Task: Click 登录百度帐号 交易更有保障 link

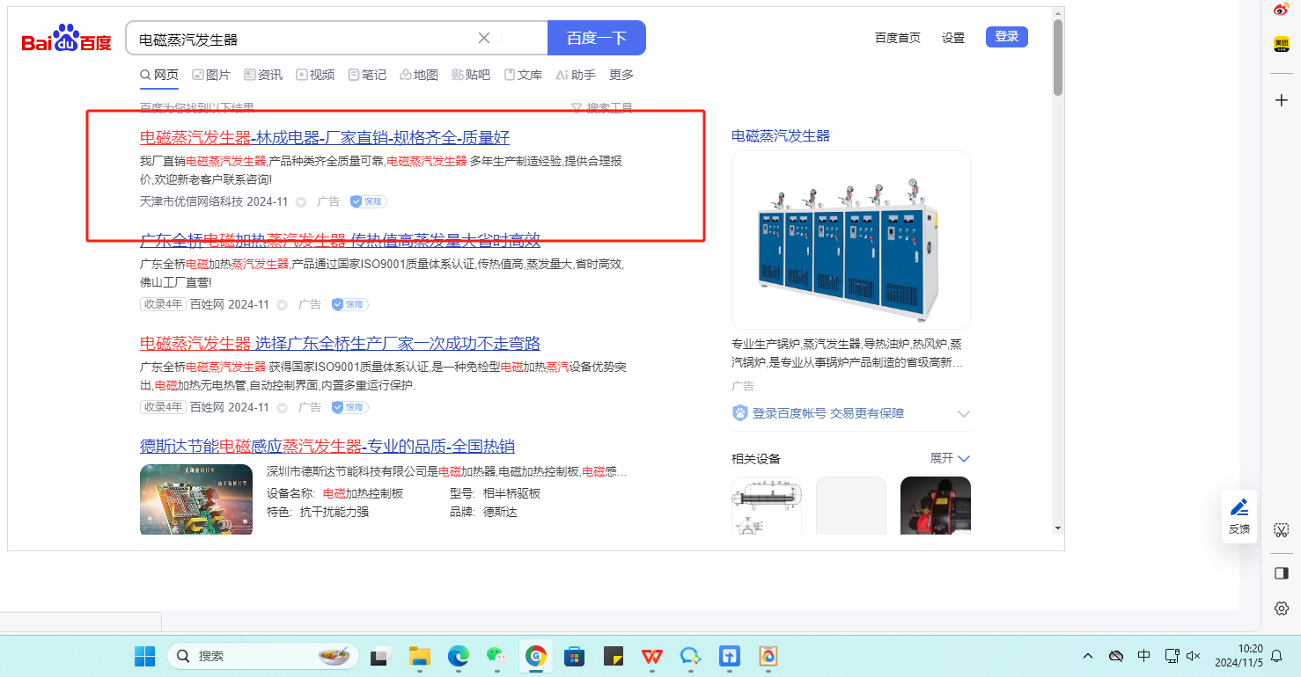Action: (x=828, y=413)
